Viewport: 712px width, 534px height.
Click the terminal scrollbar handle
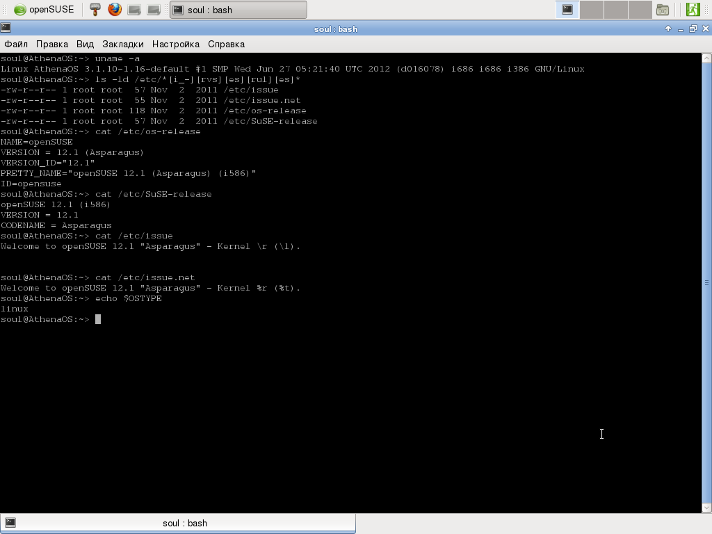coord(706,282)
